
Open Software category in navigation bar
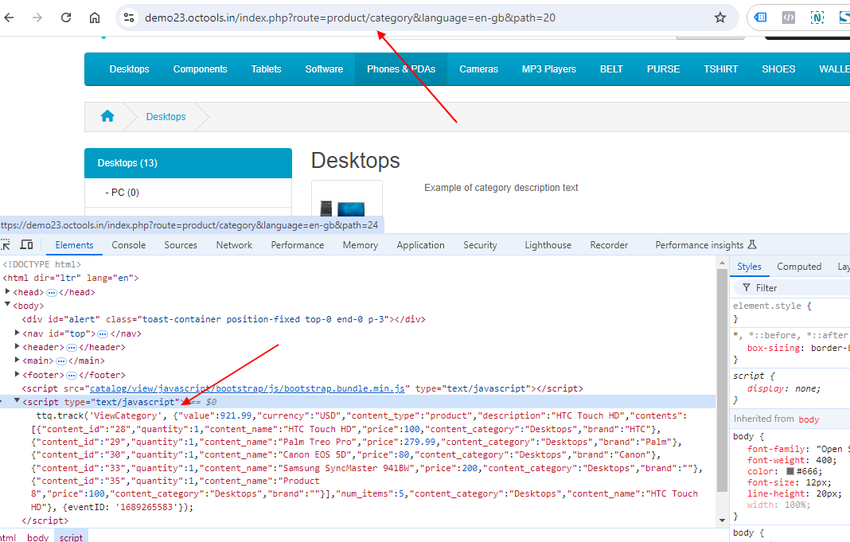click(x=324, y=68)
